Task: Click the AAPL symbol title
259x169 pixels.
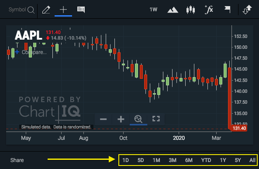Action: point(28,35)
